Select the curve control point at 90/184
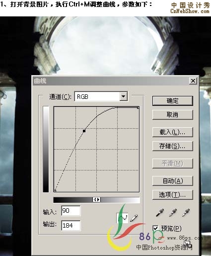211x256 pixels. click(84, 131)
